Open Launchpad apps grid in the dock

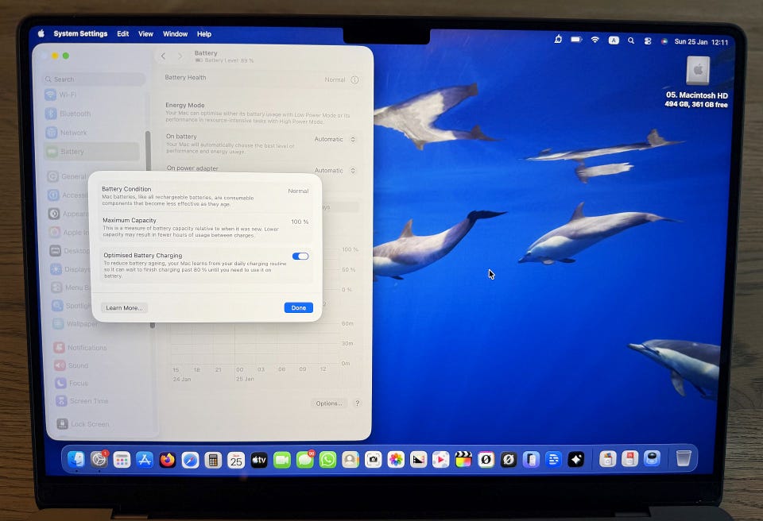coord(122,460)
